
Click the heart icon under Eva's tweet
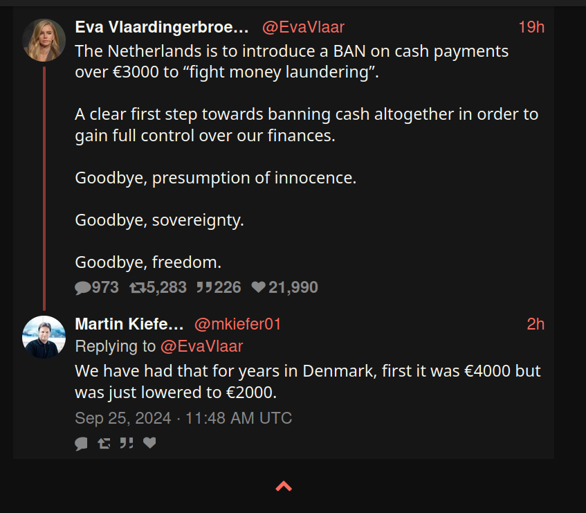[258, 287]
